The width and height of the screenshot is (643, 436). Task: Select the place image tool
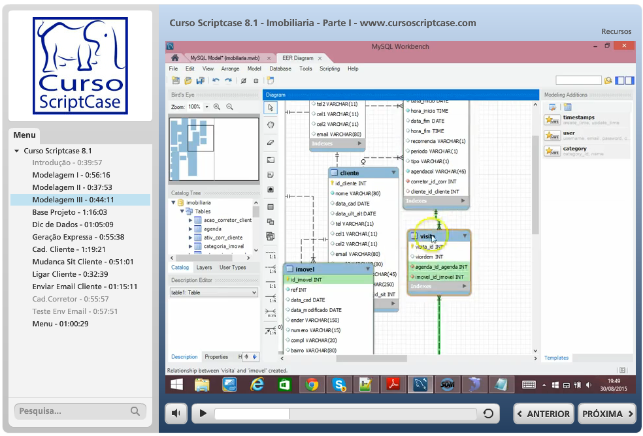pos(271,189)
